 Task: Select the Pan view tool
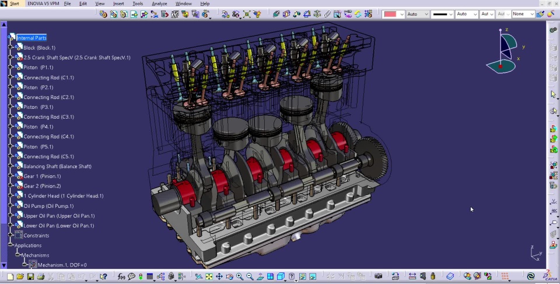click(x=219, y=277)
